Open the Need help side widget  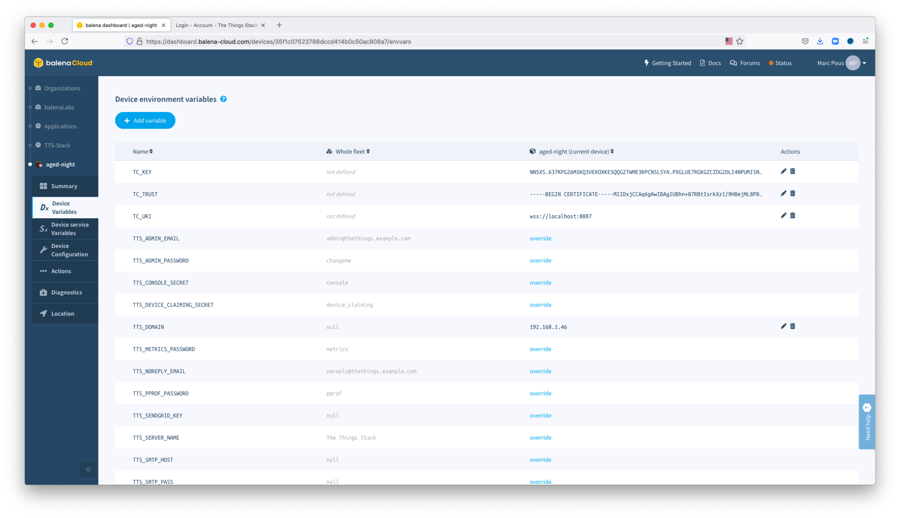tap(867, 422)
